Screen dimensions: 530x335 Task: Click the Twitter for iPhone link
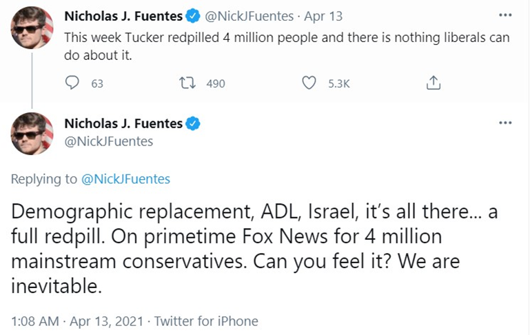(x=206, y=321)
